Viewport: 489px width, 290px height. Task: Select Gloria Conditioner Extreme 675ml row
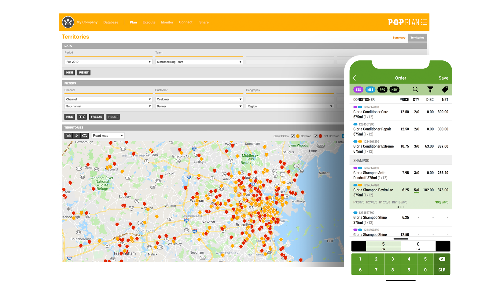click(x=401, y=147)
